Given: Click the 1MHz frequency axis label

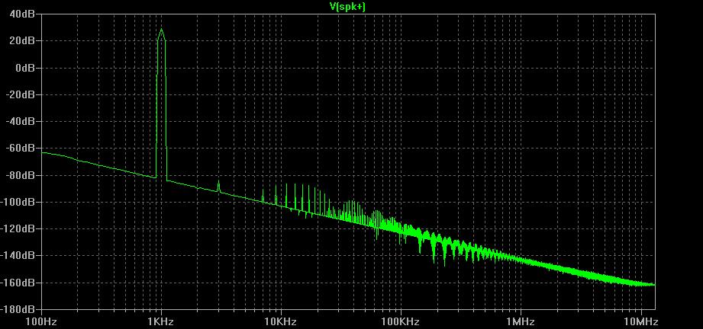Looking at the screenshot, I should [521, 322].
